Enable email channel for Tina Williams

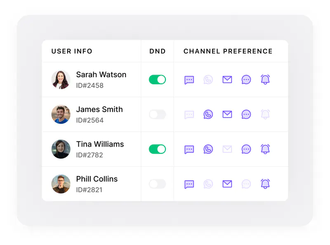[227, 149]
